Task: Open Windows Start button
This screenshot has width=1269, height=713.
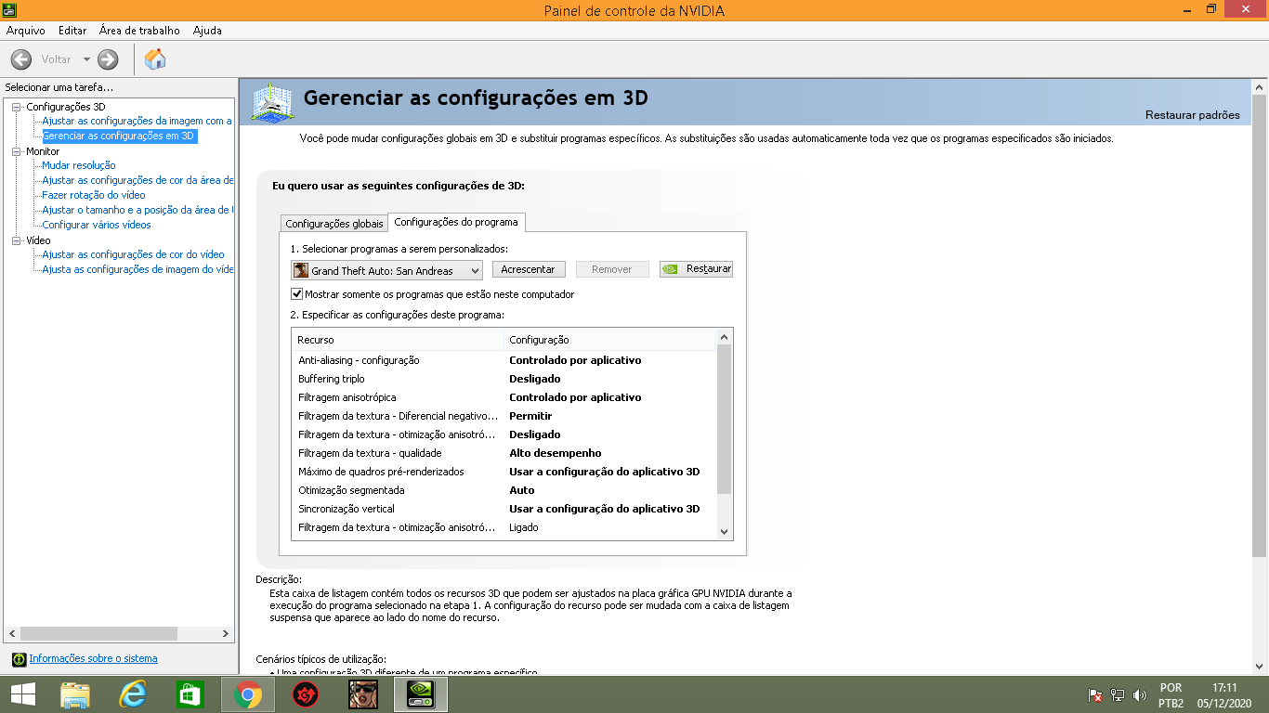Action: pyautogui.click(x=22, y=694)
